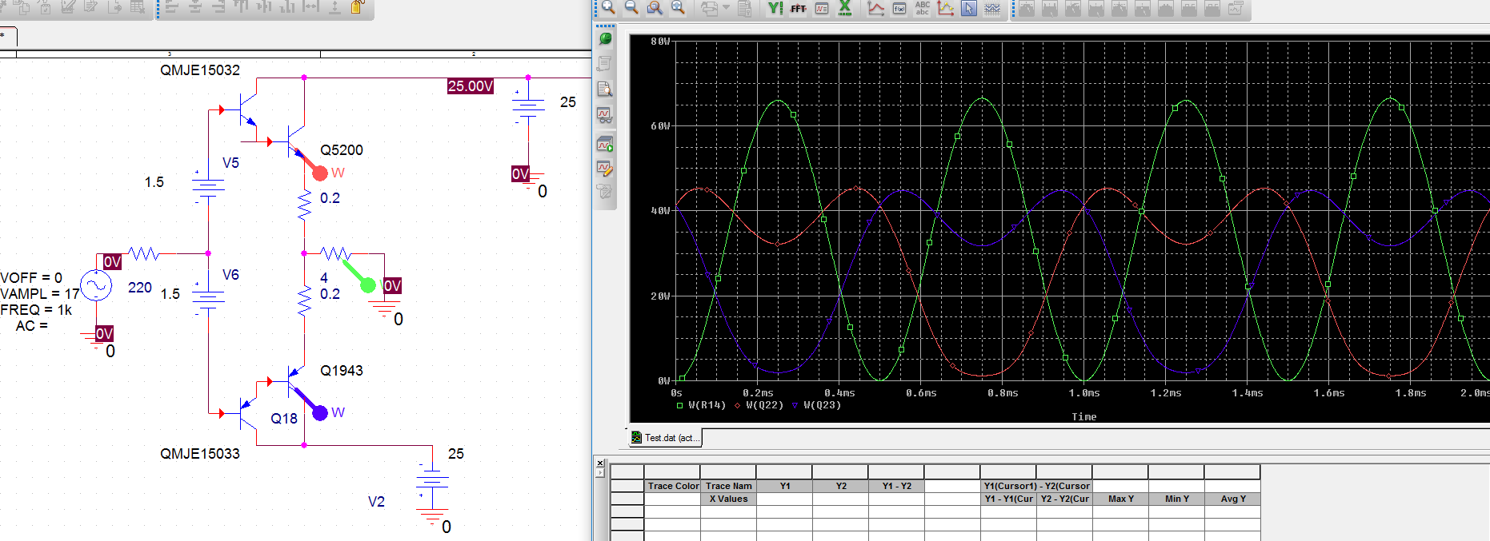Open Performance Analysis icon
This screenshot has height=541, width=1490.
click(x=822, y=8)
